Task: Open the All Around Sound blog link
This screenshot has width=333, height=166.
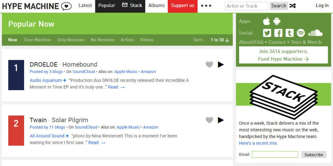Action: [x=47, y=136]
